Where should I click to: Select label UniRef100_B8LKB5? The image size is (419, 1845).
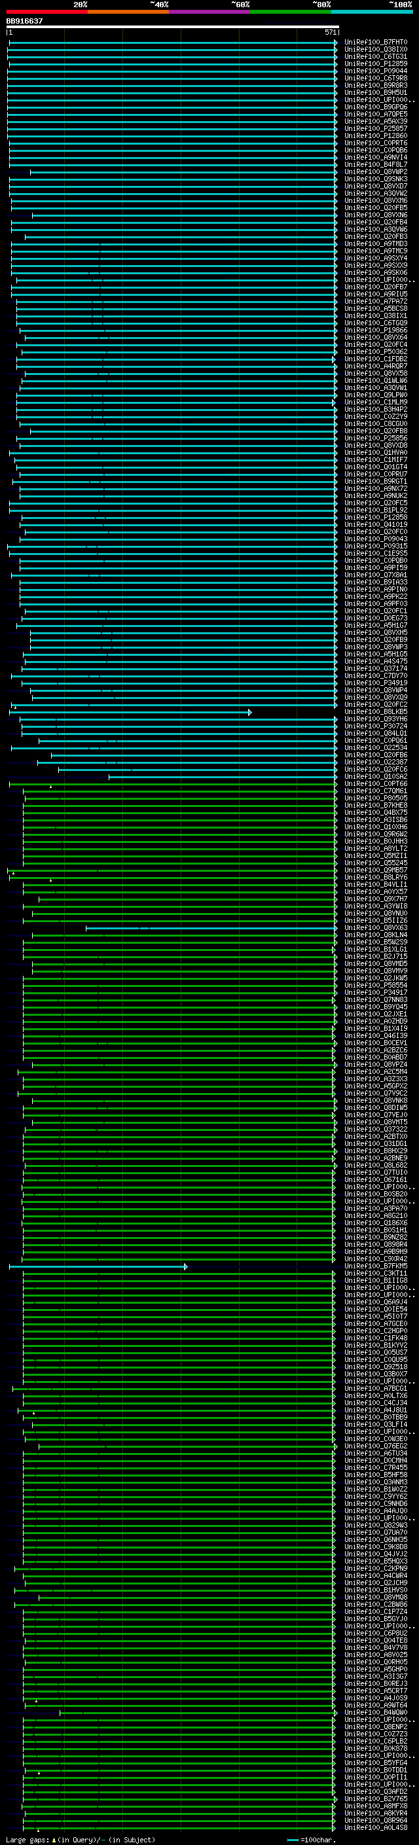[x=375, y=712]
